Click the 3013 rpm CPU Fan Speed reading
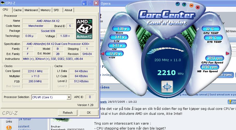This screenshot has width=236, height=130. tap(215, 58)
